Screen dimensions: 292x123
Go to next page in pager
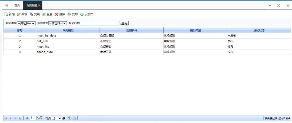(15, 118)
